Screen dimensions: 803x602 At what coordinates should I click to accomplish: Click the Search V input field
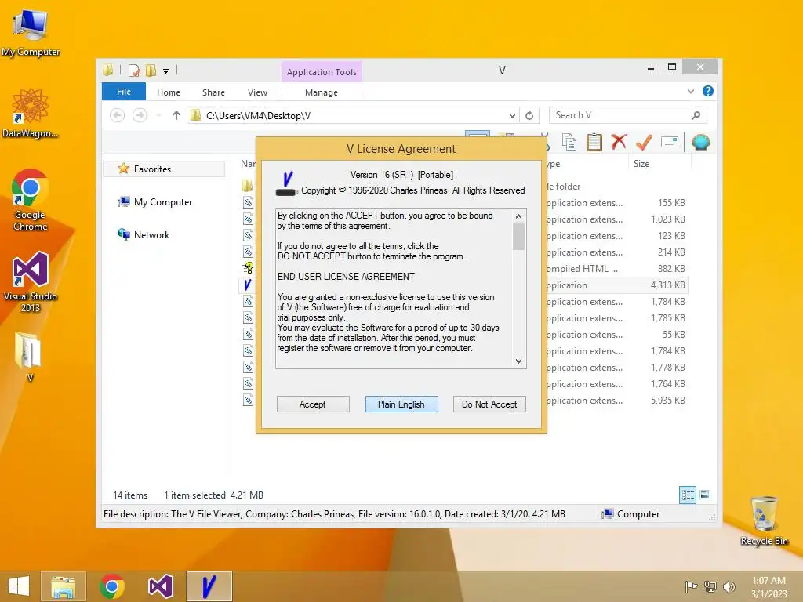620,116
